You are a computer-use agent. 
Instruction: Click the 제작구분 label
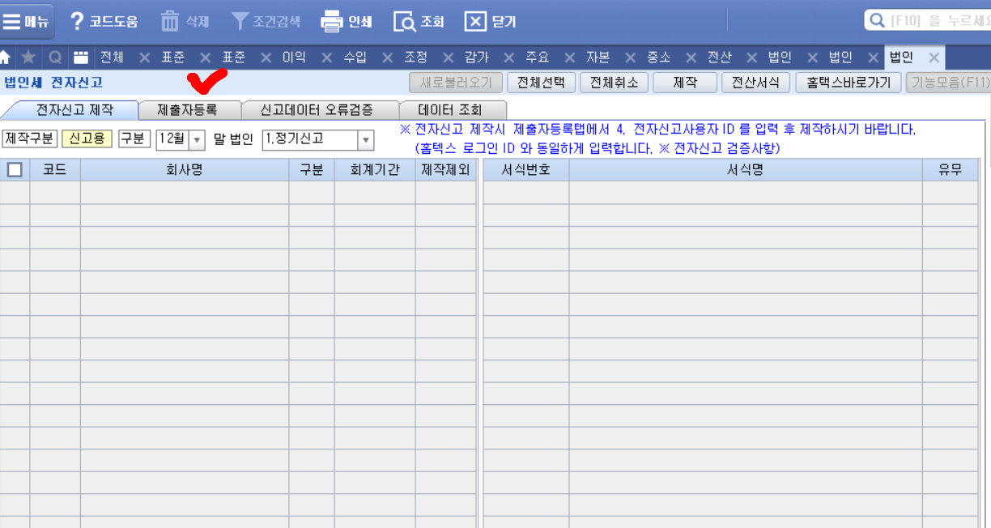29,138
